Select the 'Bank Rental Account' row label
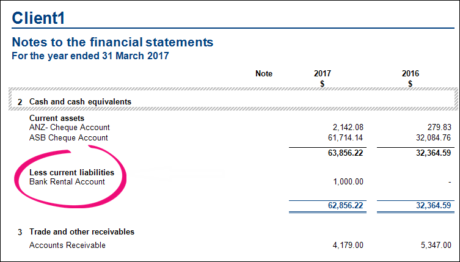 pyautogui.click(x=67, y=182)
